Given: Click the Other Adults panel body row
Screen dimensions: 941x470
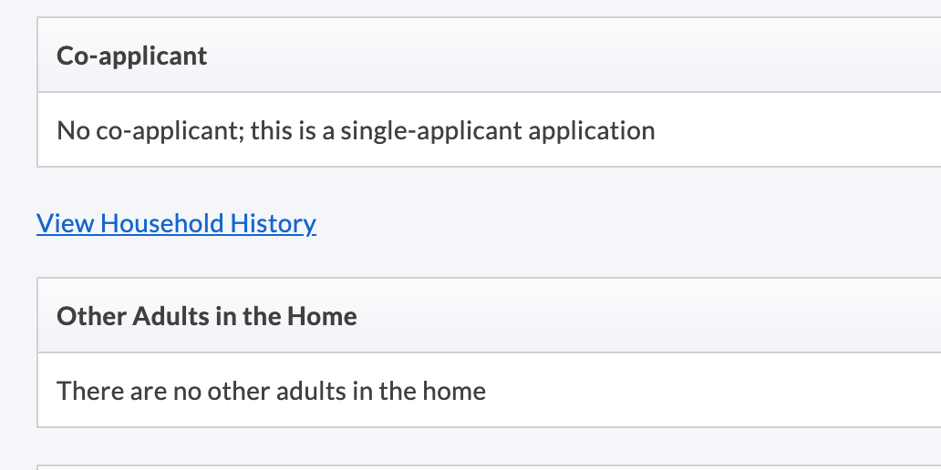Looking at the screenshot, I should 729,392.
